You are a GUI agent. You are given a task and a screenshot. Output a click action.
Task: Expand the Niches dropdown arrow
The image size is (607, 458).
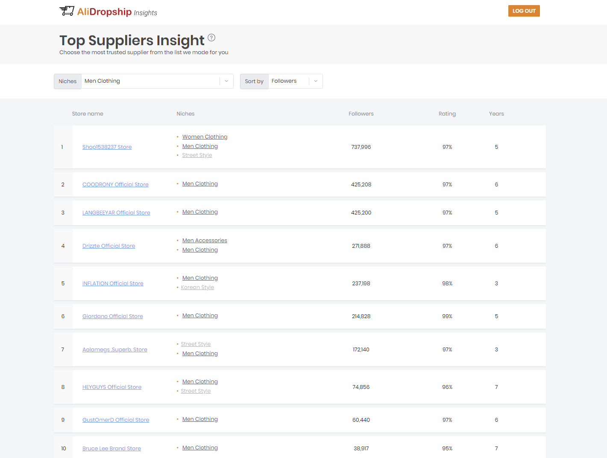pyautogui.click(x=226, y=81)
